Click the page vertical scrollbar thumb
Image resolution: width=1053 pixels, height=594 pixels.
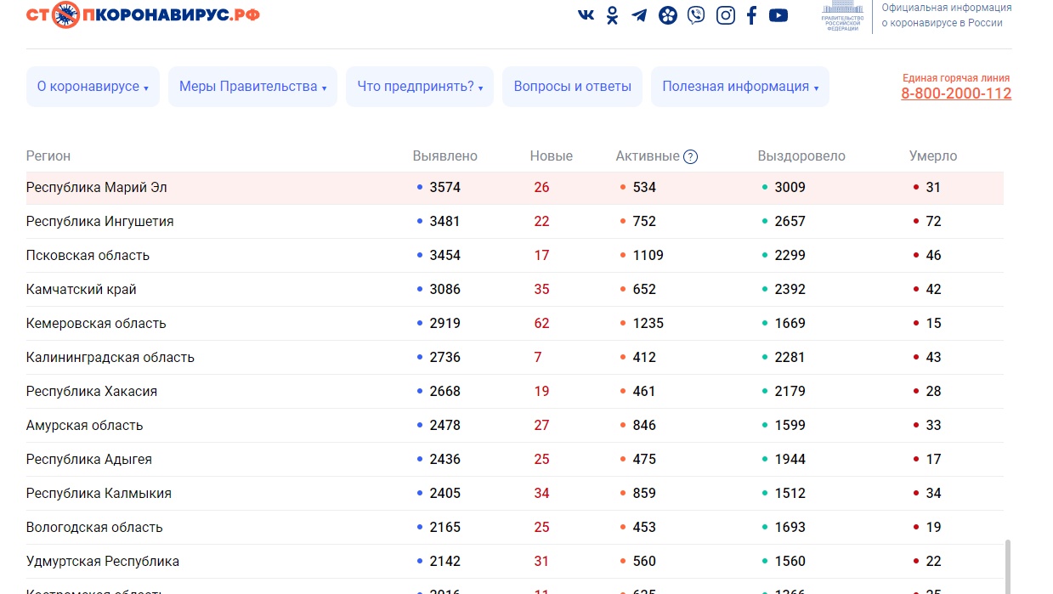(1009, 564)
